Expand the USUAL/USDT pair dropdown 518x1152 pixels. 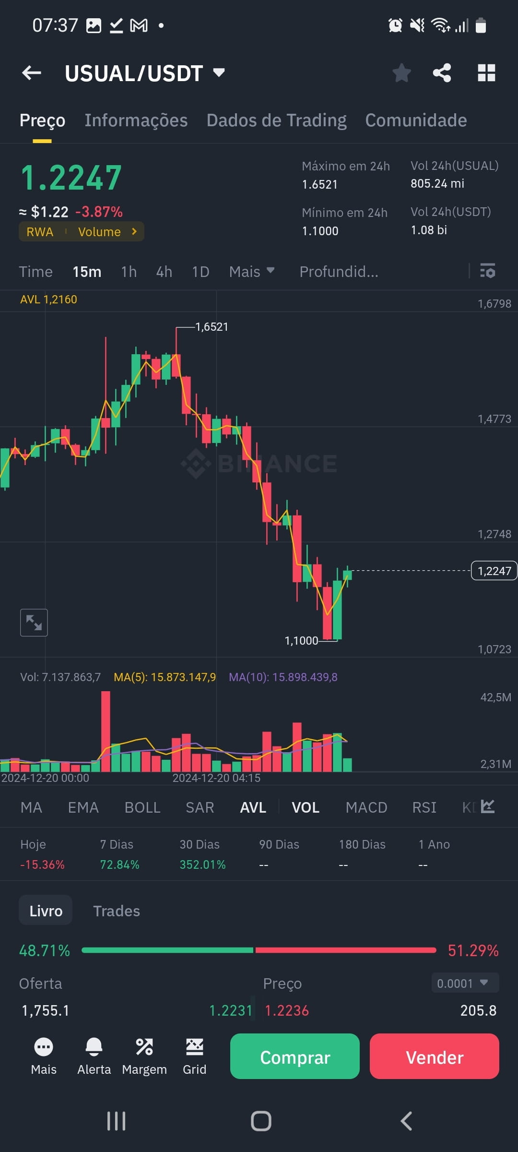pyautogui.click(x=219, y=73)
